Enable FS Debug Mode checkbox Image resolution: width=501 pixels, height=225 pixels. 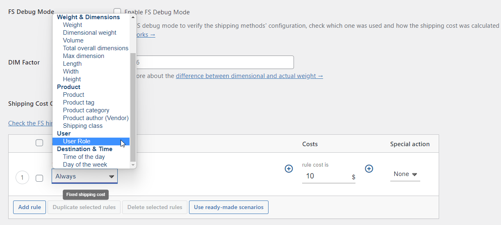pyautogui.click(x=117, y=12)
